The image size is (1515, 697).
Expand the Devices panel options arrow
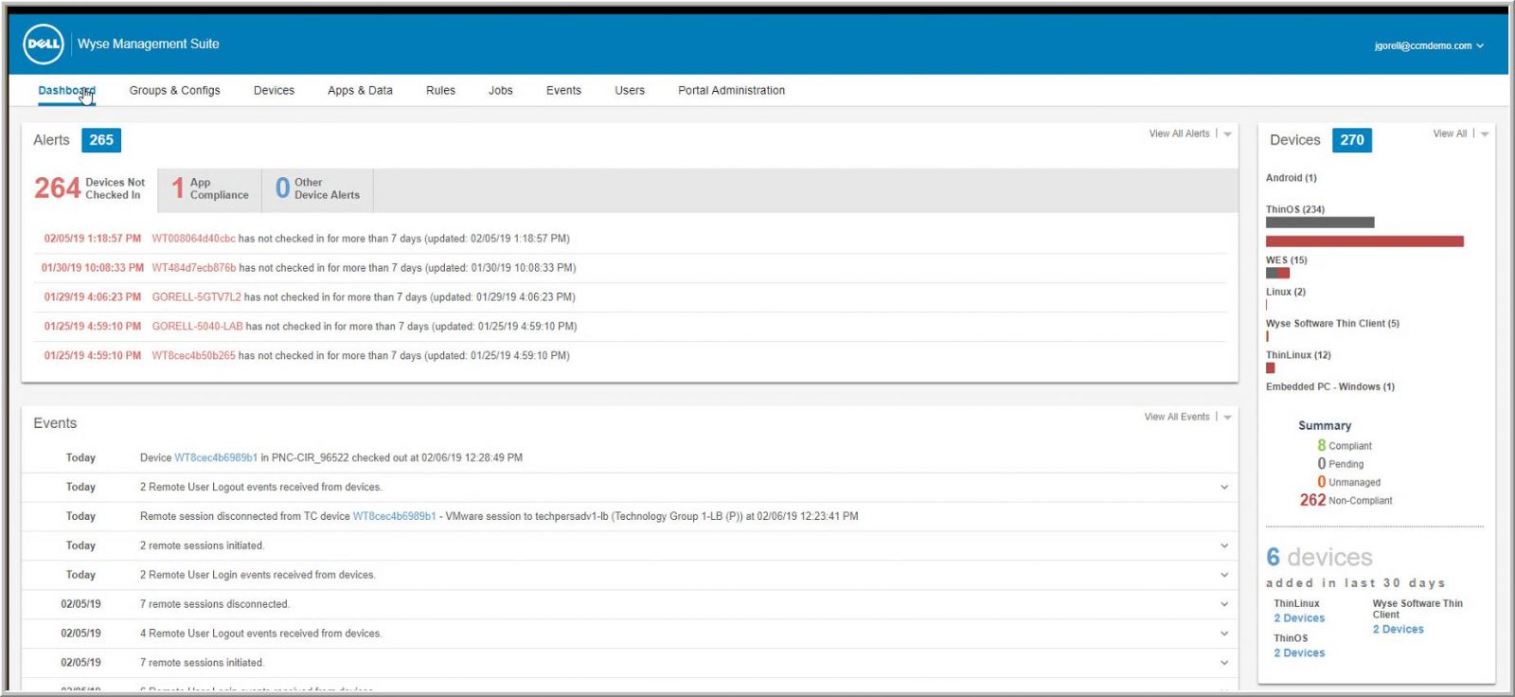pyautogui.click(x=1485, y=134)
